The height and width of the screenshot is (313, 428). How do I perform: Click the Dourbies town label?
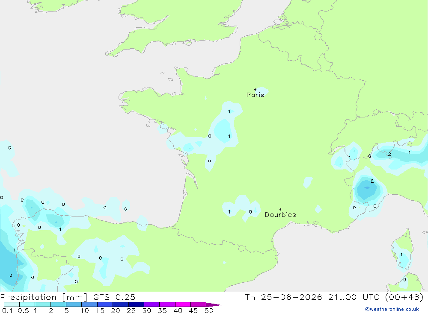tap(280, 215)
